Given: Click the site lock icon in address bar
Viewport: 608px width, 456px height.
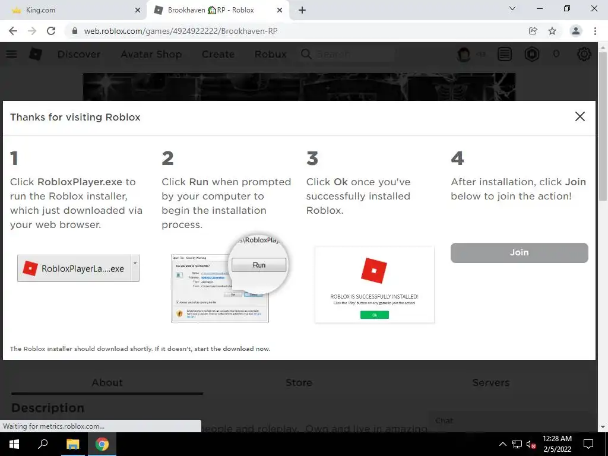Looking at the screenshot, I should [75, 31].
